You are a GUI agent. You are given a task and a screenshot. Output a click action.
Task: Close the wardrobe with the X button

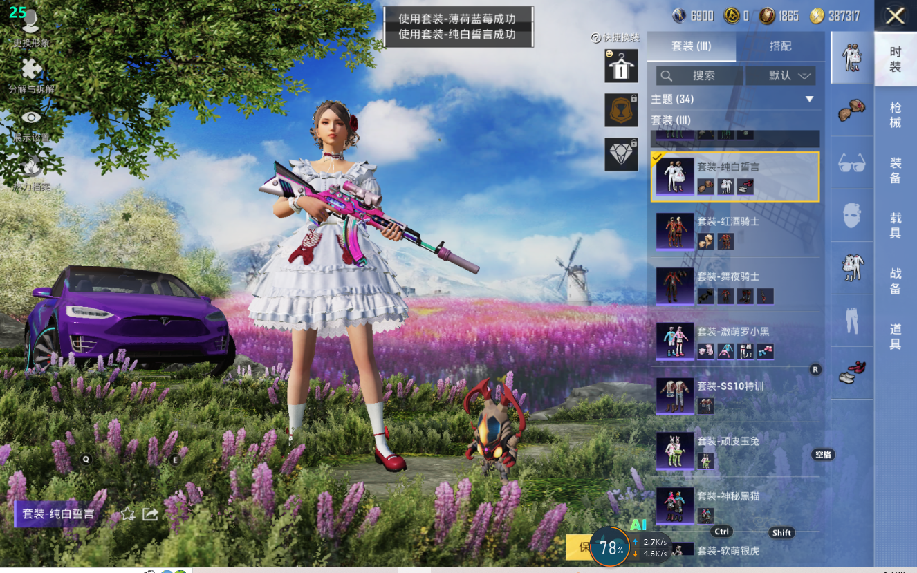click(895, 16)
